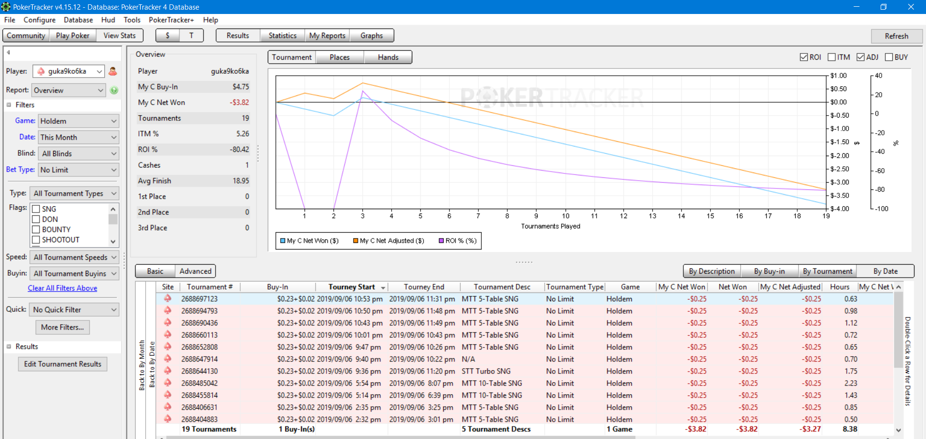Click My C Net Won legend swatch
The image size is (926, 439).
283,240
